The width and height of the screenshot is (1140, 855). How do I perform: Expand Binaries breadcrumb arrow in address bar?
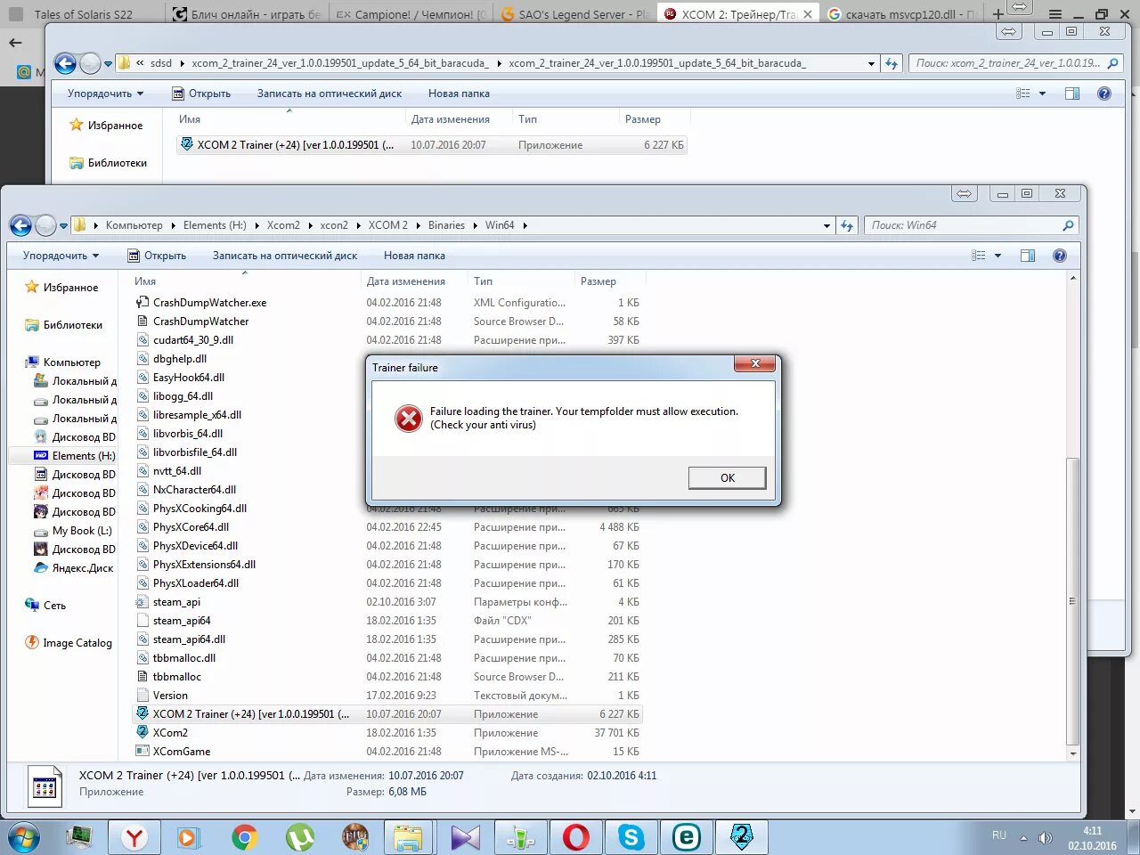click(475, 225)
